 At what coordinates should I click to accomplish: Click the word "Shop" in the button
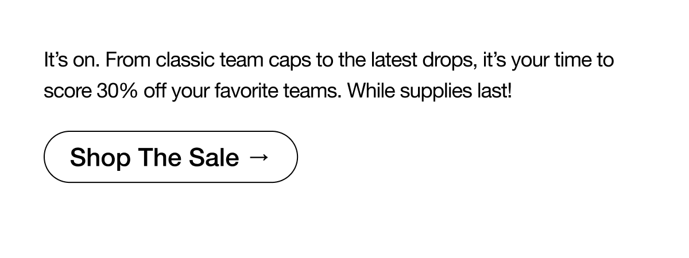tap(100, 157)
